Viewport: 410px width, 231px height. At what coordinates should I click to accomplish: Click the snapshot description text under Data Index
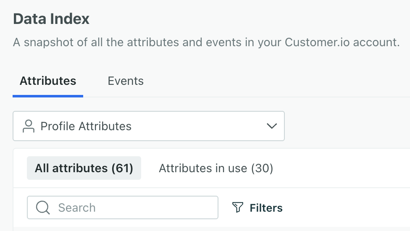(206, 42)
